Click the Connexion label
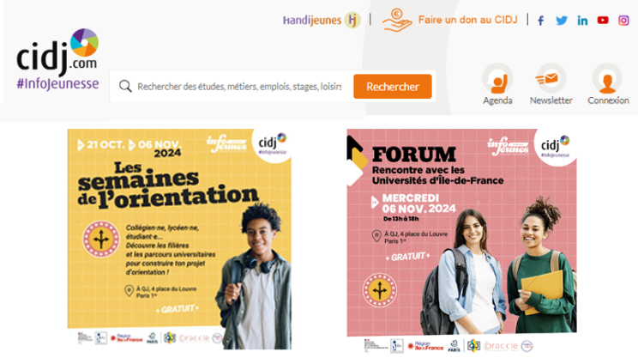Viewport: 638px width, 358px height. coord(608,100)
